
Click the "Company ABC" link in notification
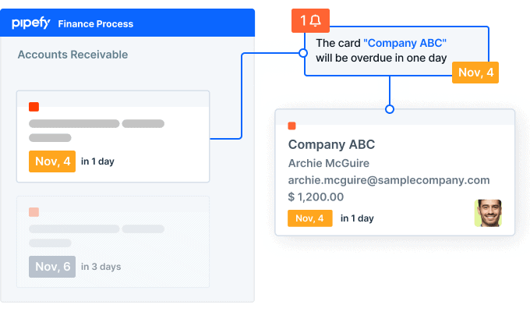[x=405, y=43]
